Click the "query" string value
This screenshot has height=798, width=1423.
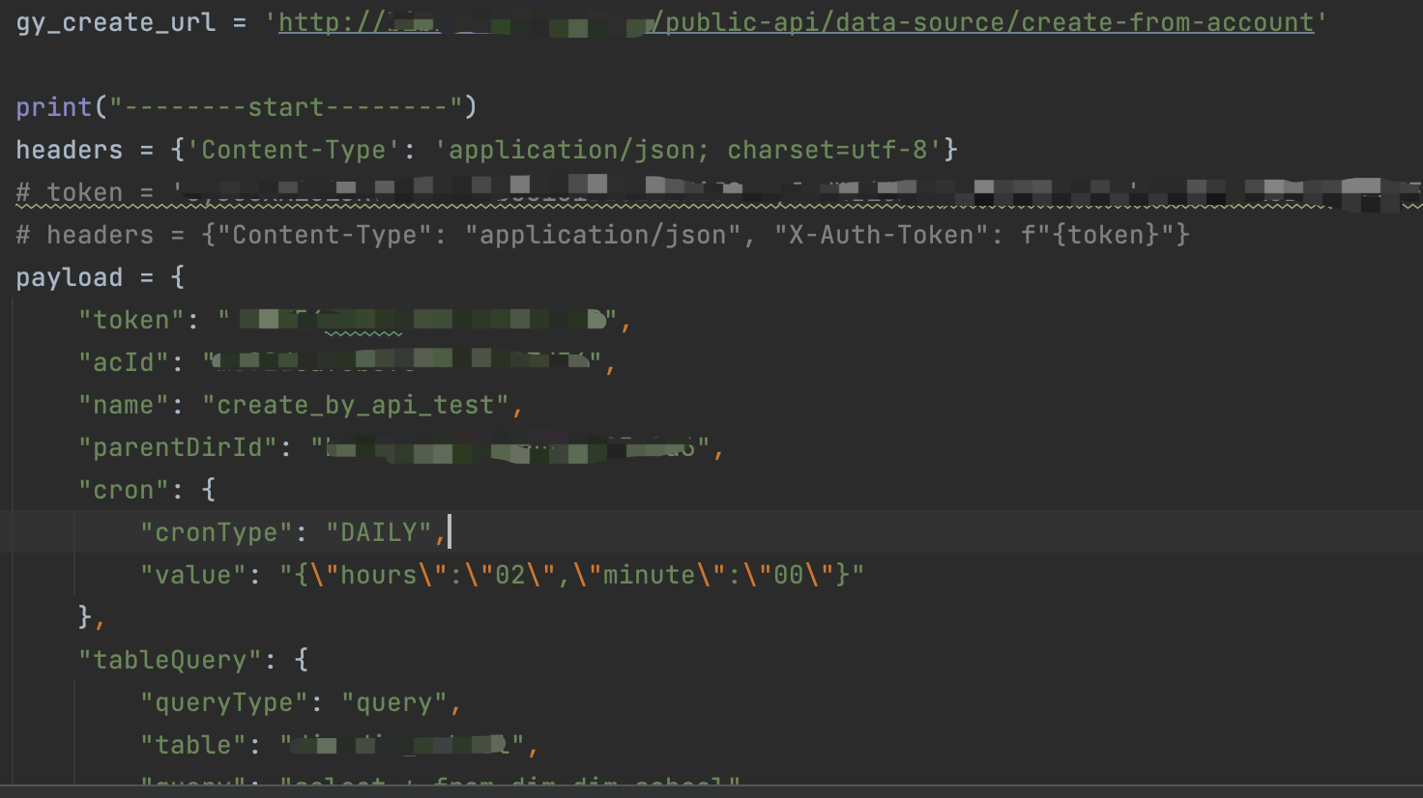[x=393, y=702]
